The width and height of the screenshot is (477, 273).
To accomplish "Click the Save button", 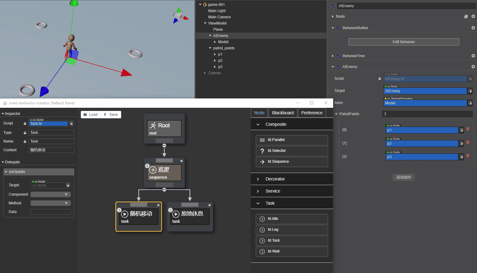I will [x=111, y=115].
